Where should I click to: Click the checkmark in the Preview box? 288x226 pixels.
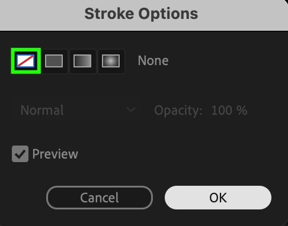click(x=20, y=154)
